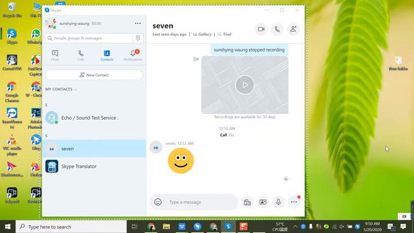The height and width of the screenshot is (233, 414).
Task: Click Find in the chat header
Action: click(224, 34)
